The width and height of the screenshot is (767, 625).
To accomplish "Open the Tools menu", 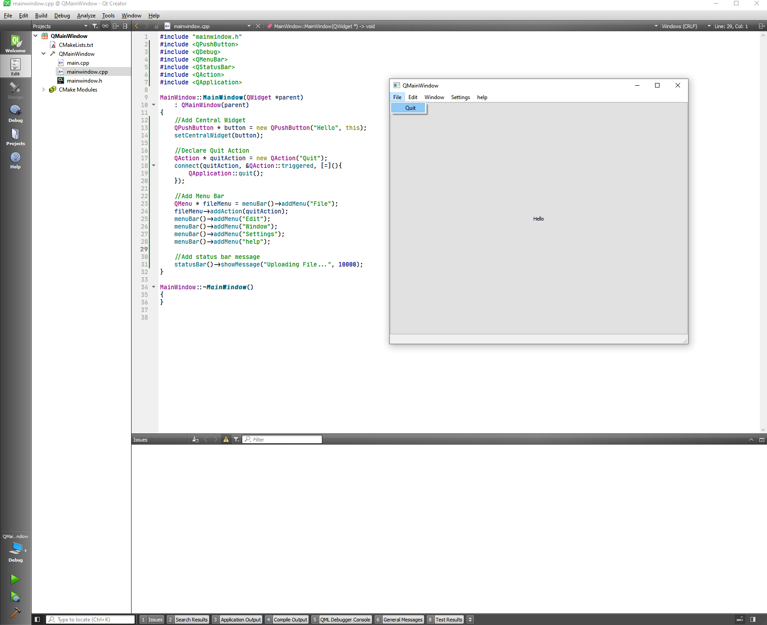I will point(108,16).
